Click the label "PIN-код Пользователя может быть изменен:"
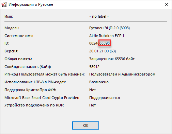Viewport: 172px width, 134px height. pyautogui.click(x=45, y=74)
